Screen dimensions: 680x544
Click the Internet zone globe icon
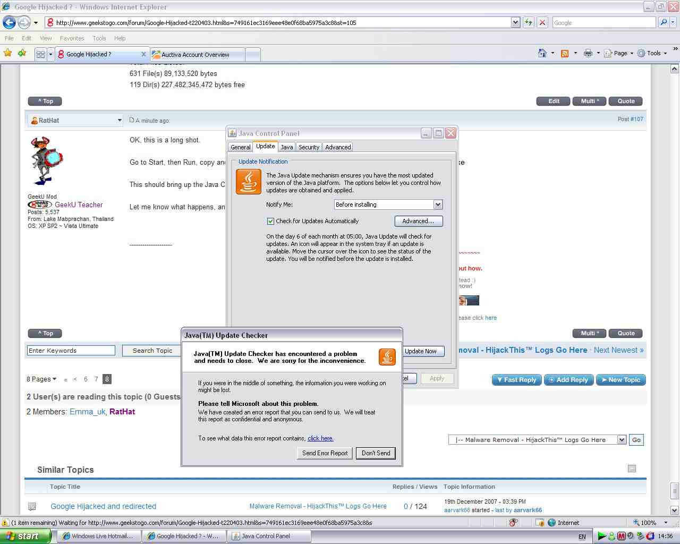(x=551, y=522)
